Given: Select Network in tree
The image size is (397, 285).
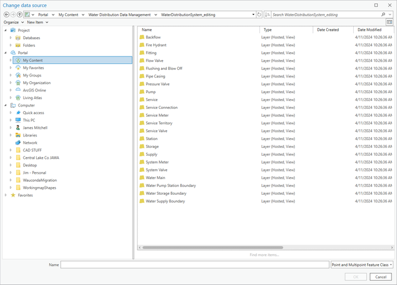Looking at the screenshot, I should coord(30,142).
